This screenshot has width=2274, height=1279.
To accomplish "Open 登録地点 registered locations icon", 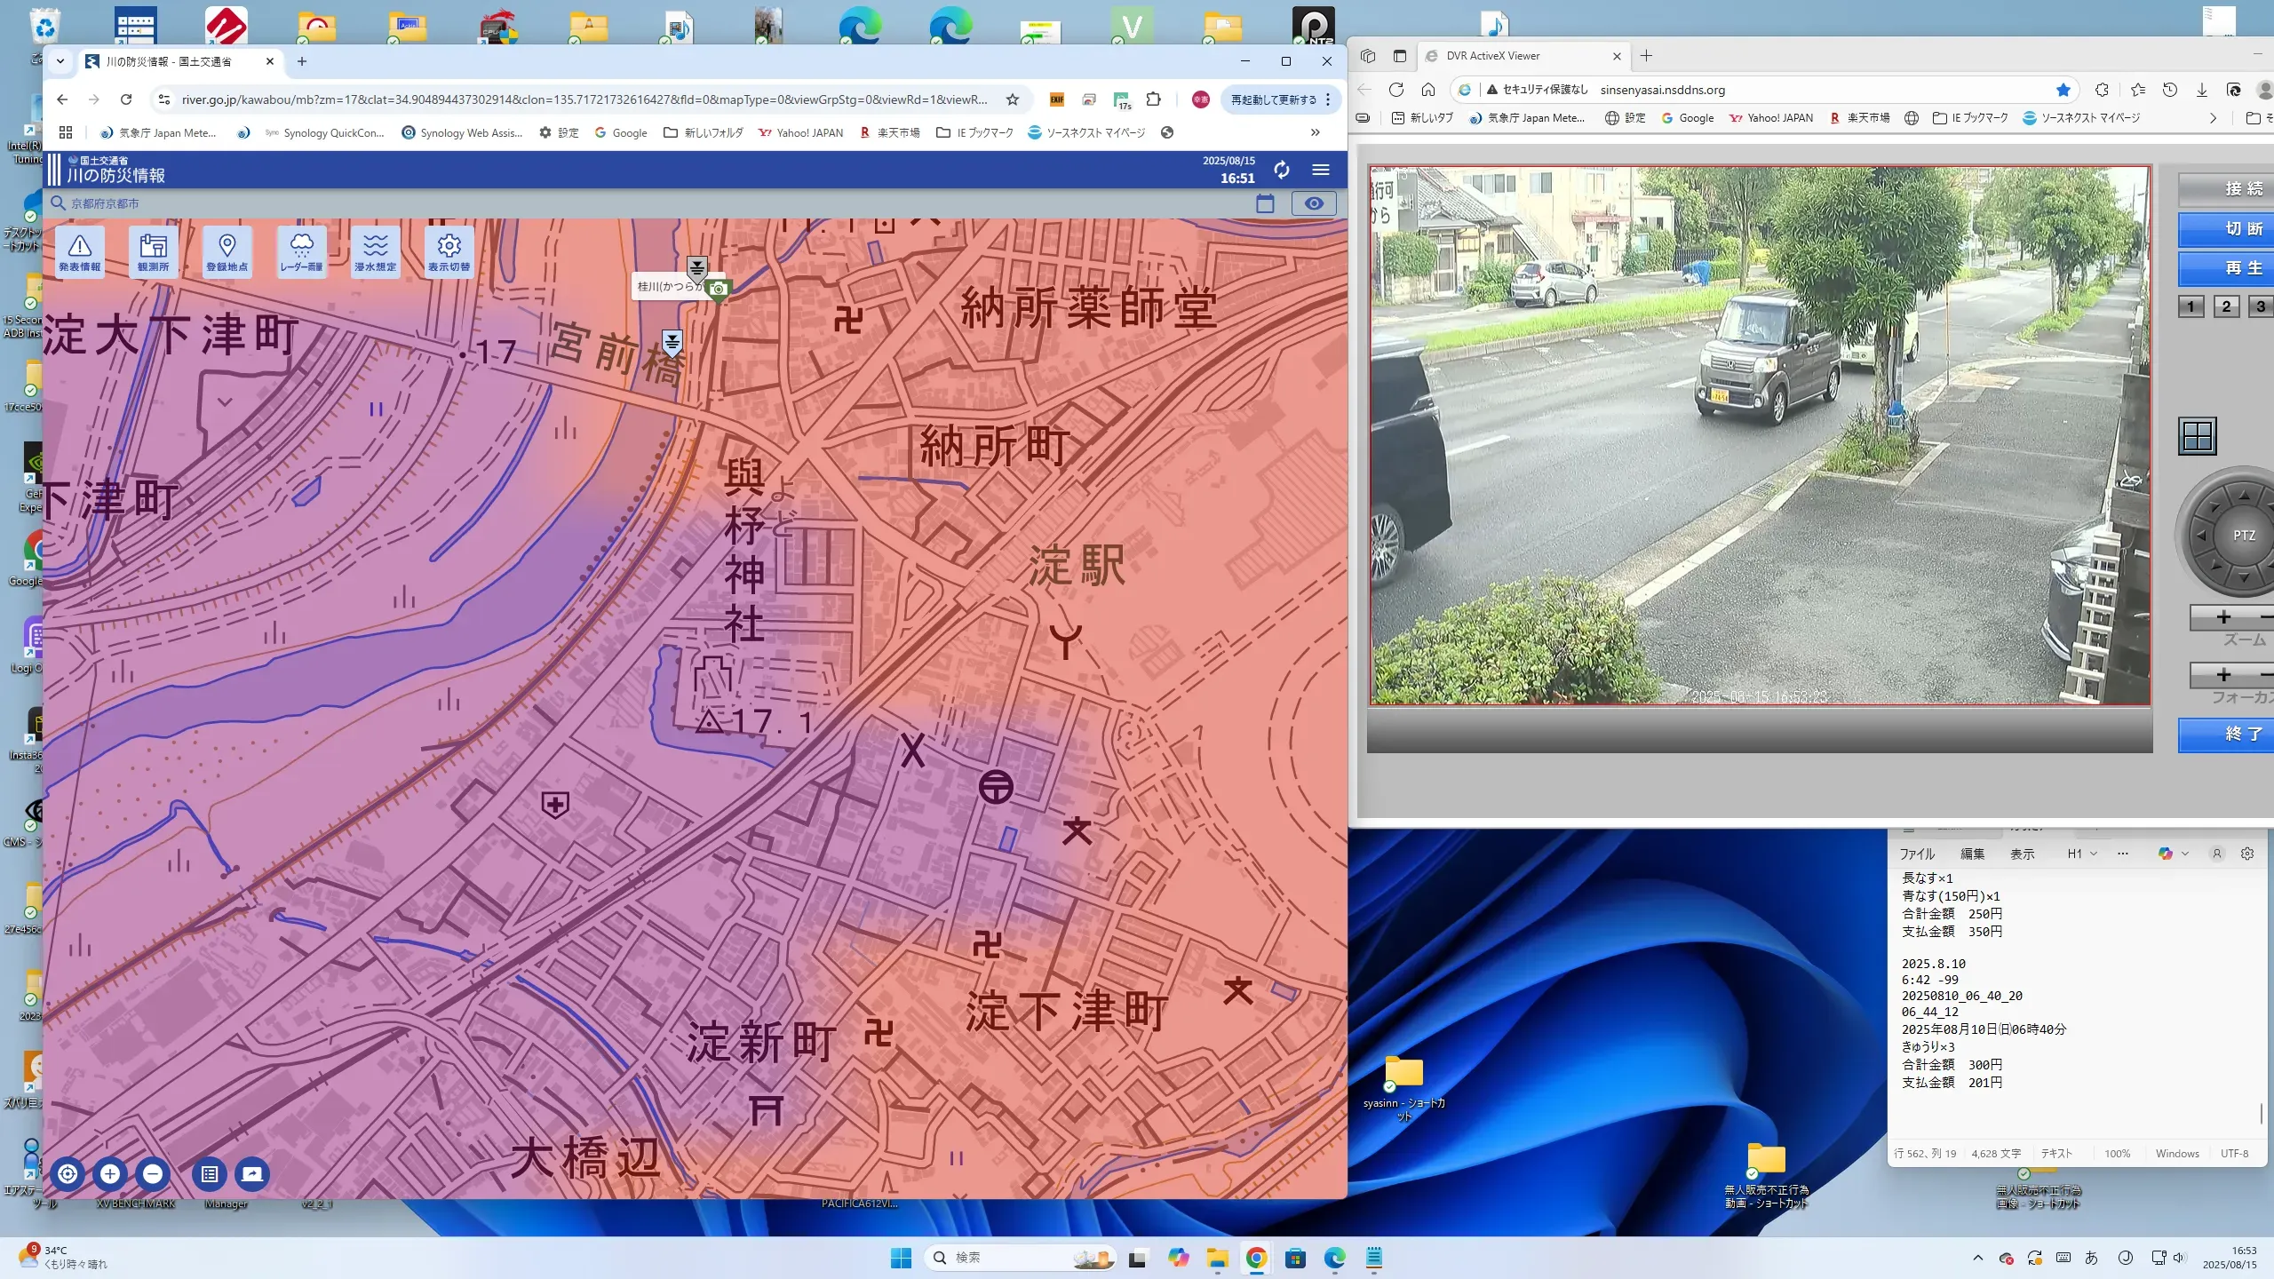I will click(x=227, y=251).
